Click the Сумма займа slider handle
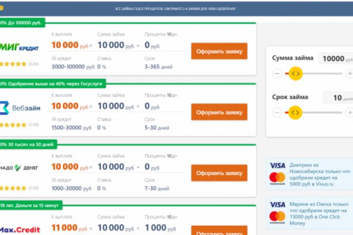353x235 pixels. 295,73
